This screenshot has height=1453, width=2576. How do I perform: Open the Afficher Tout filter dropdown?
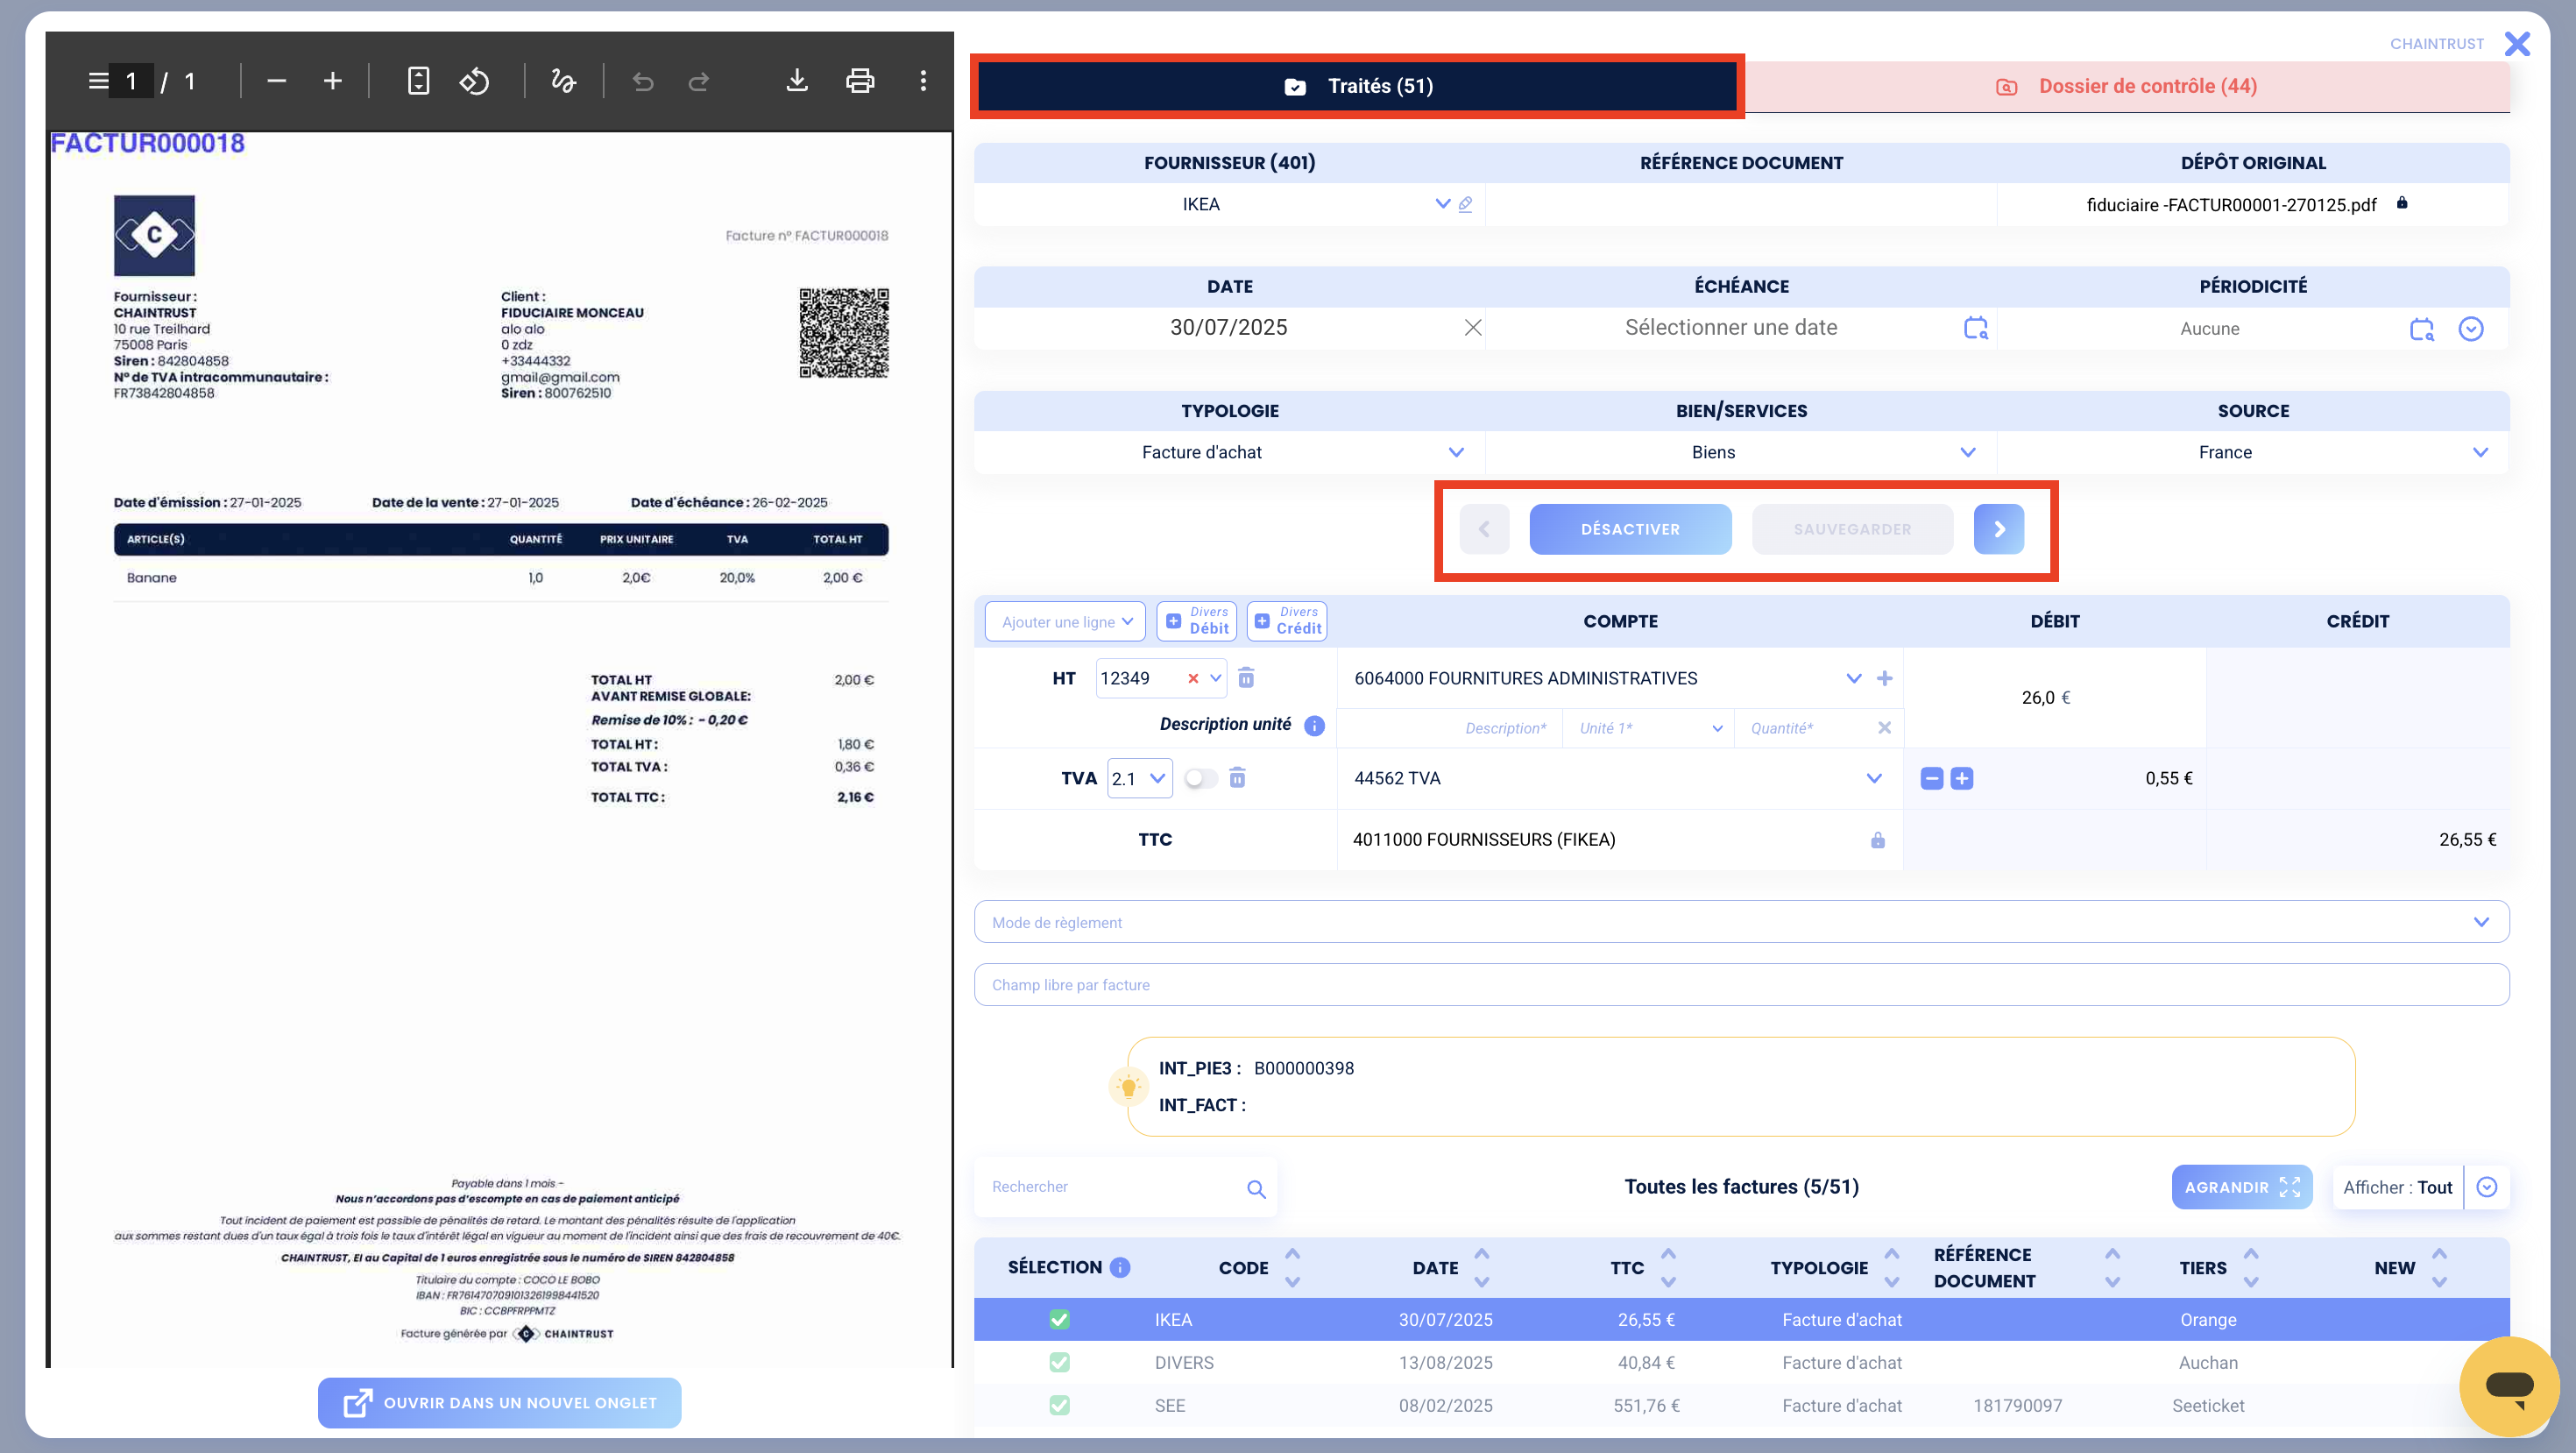coord(2486,1187)
